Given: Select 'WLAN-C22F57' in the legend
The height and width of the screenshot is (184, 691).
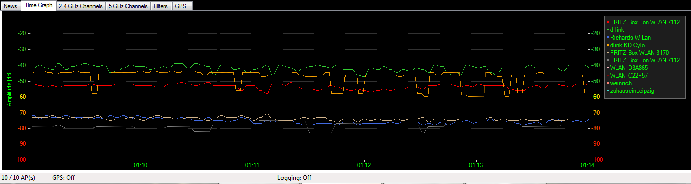Looking at the screenshot, I should click(629, 75).
